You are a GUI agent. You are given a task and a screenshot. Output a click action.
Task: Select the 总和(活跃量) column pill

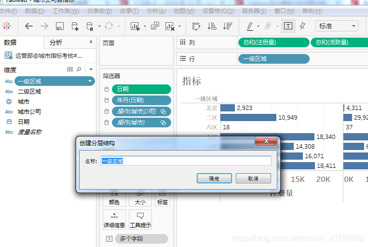[x=339, y=42]
